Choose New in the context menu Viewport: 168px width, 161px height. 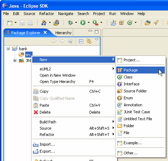(73, 60)
